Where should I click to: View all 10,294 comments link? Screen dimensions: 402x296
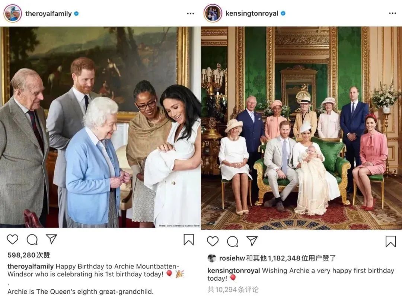[233, 289]
